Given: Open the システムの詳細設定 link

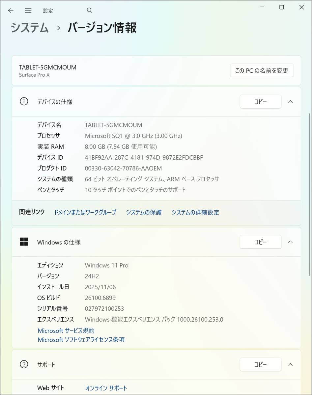Looking at the screenshot, I should coord(195,212).
